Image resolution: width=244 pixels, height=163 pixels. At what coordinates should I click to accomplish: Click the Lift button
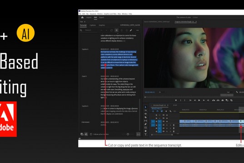(214, 101)
